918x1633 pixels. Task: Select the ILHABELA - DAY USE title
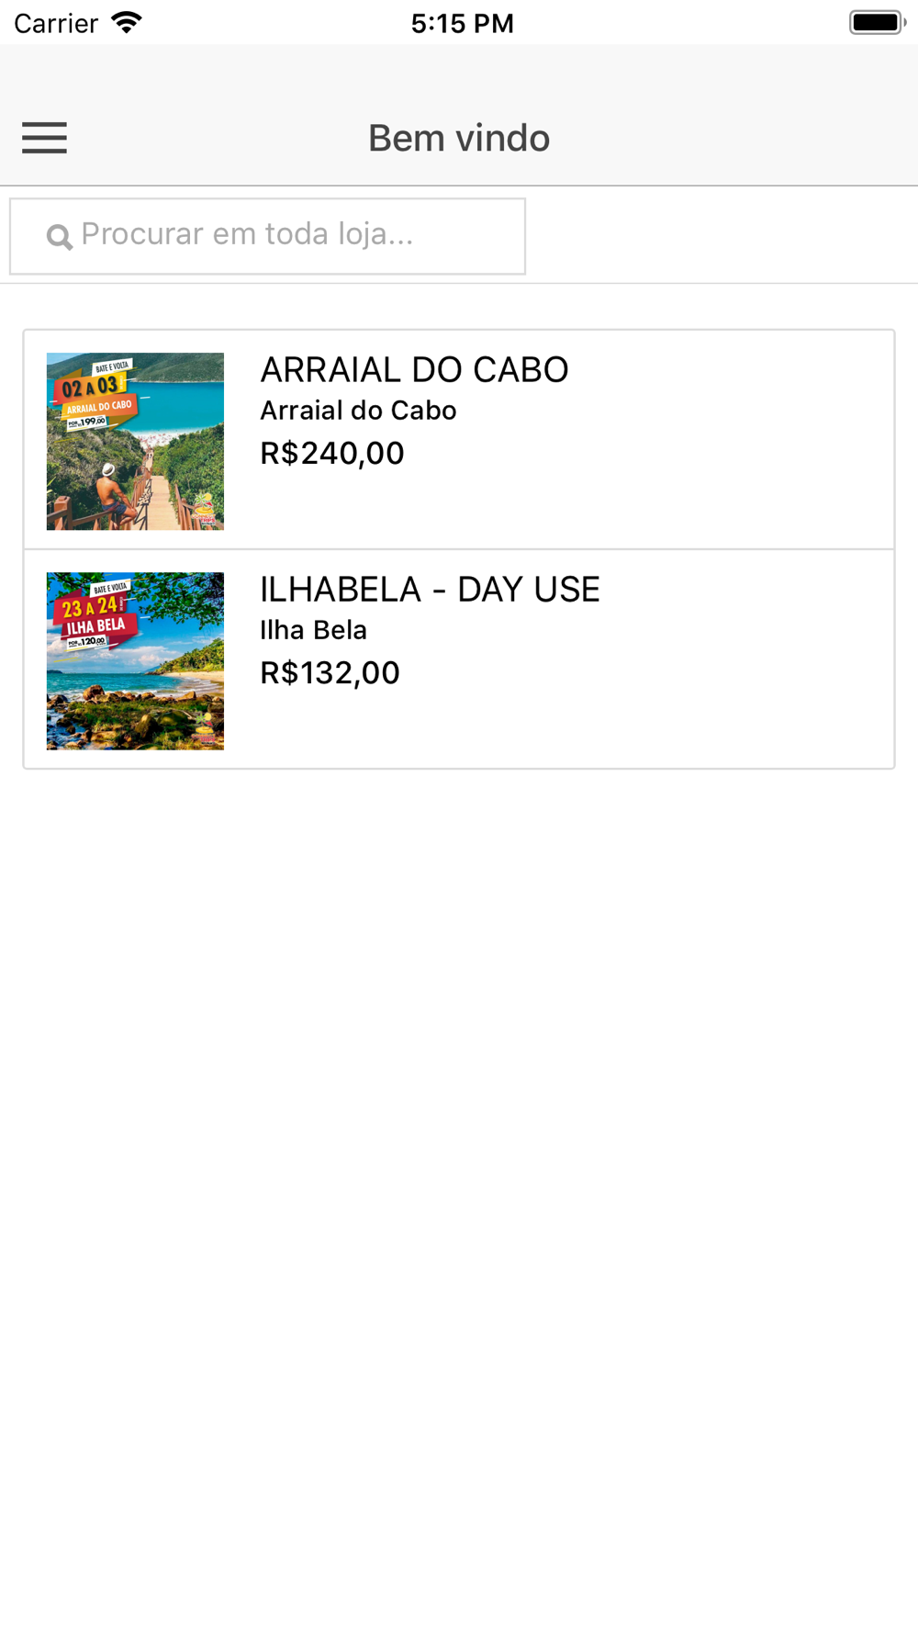tap(430, 590)
